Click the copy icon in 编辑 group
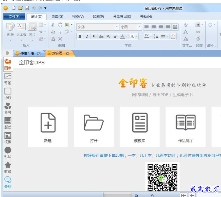 click(x=53, y=32)
